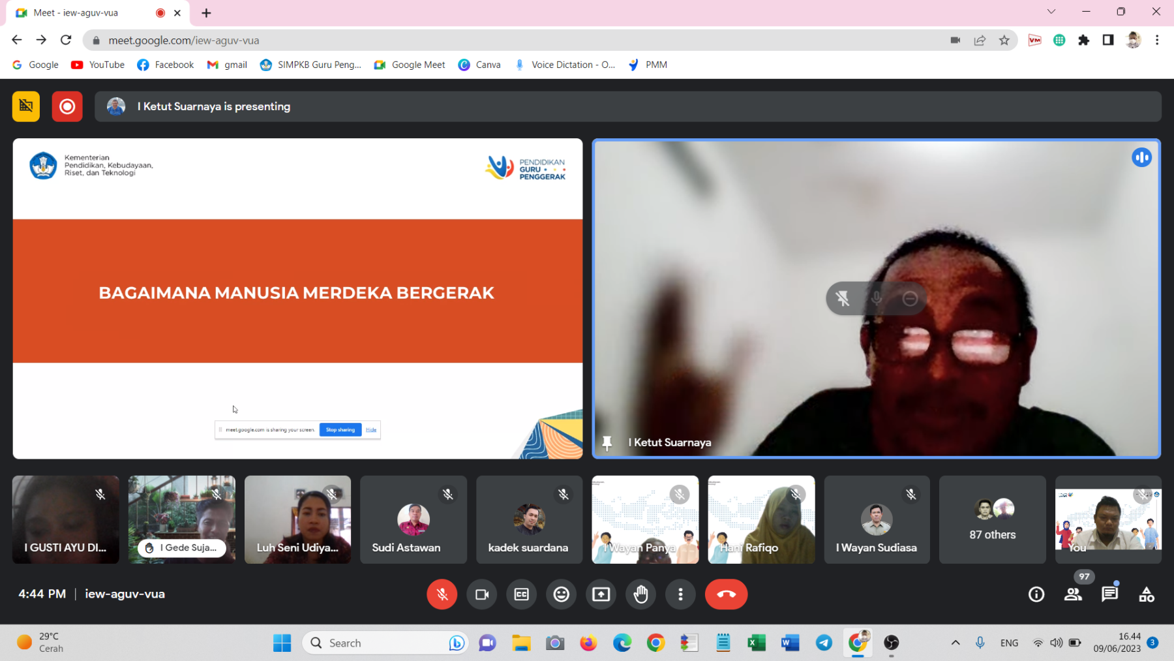Open Canva bookmark in bookmarks bar
This screenshot has height=661, width=1174.
(x=479, y=65)
